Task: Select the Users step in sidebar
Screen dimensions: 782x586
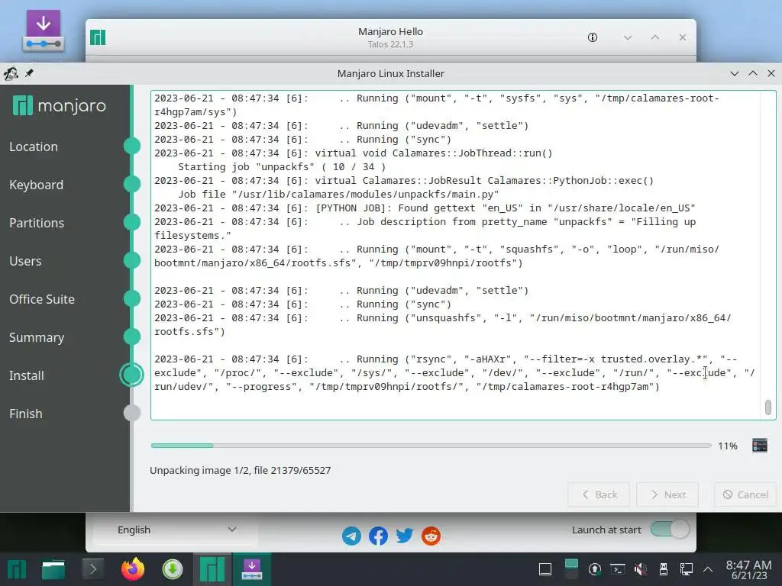Action: tap(25, 261)
